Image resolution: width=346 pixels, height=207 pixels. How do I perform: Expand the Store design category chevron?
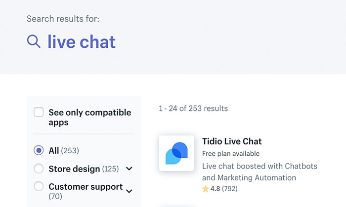tap(129, 169)
